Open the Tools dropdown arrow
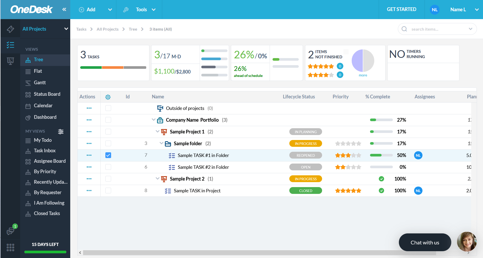 (154, 10)
